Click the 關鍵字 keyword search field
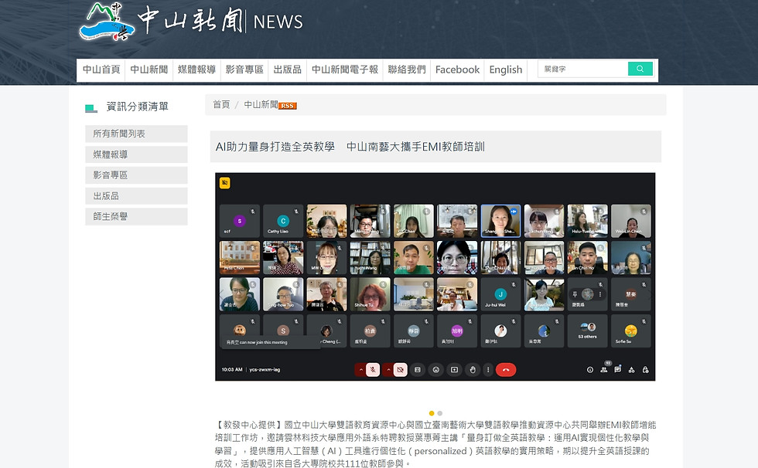This screenshot has height=468, width=758. pos(582,69)
